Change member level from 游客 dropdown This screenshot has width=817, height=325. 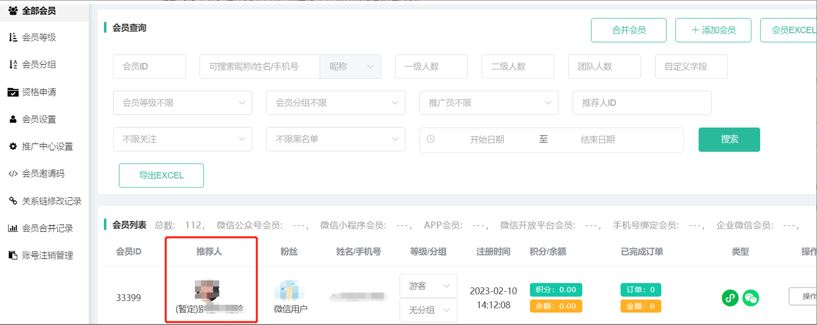pyautogui.click(x=428, y=286)
